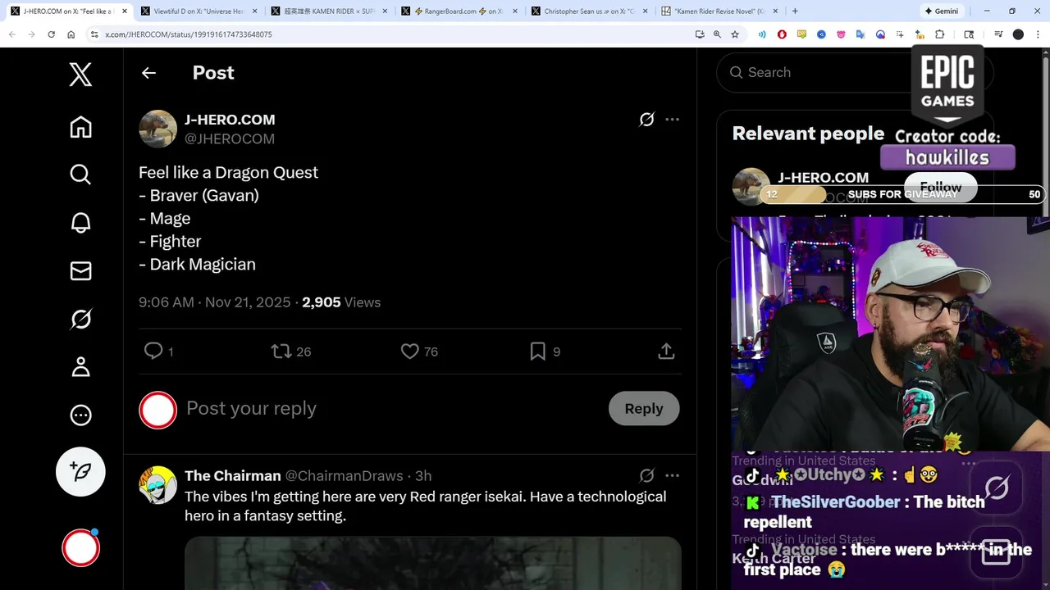The image size is (1050, 590).
Task: Open Chrome extensions puzzle icon
Action: click(940, 34)
